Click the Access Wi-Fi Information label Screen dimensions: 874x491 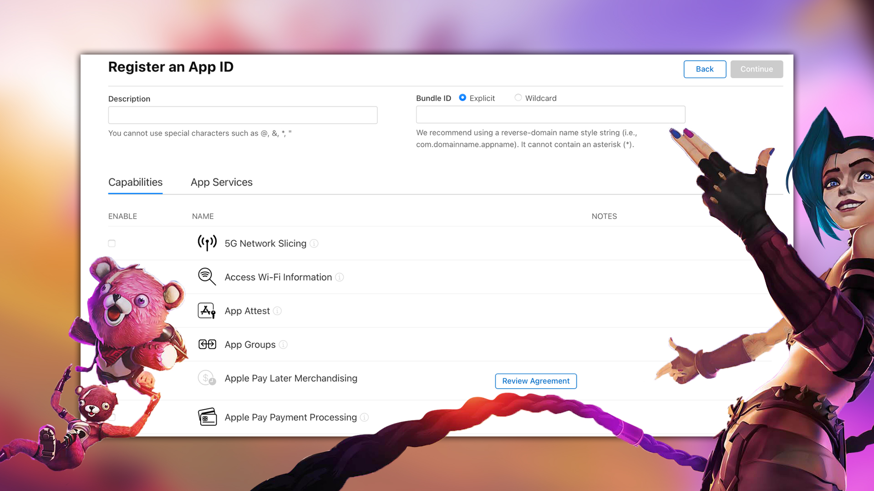[278, 277]
